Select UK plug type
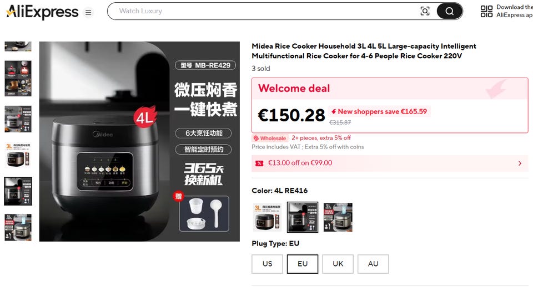 [338, 264]
